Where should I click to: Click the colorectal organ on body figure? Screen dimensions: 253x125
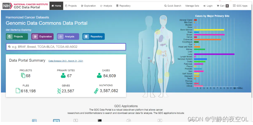(164, 54)
